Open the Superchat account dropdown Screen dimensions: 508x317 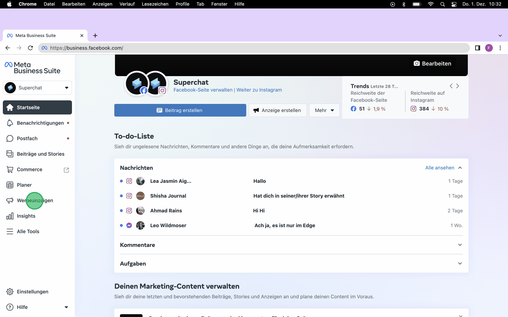tap(37, 88)
